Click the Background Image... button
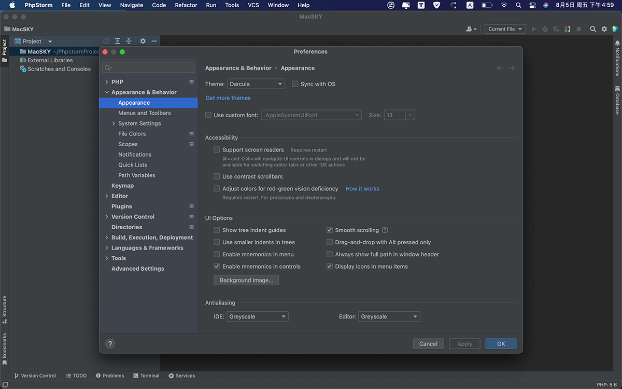Screen dimensions: 622x389 pyautogui.click(x=246, y=280)
